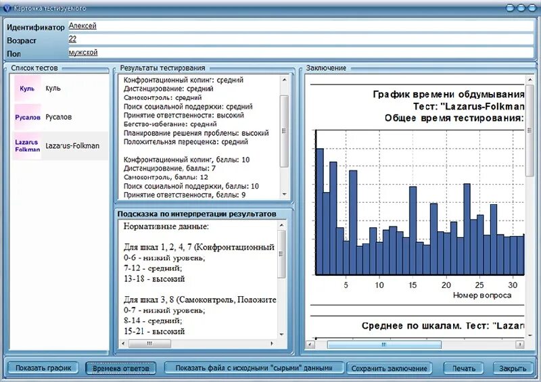The image size is (541, 382).
Task: Click chart title 'График времени обдумывания'
Action: tap(448, 94)
